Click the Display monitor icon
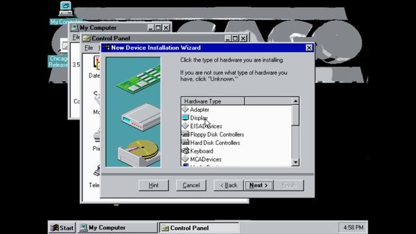 (x=185, y=118)
